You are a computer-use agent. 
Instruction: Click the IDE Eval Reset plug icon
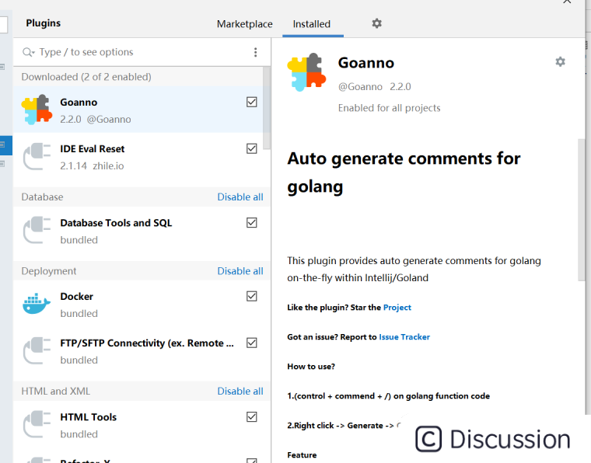coord(36,157)
